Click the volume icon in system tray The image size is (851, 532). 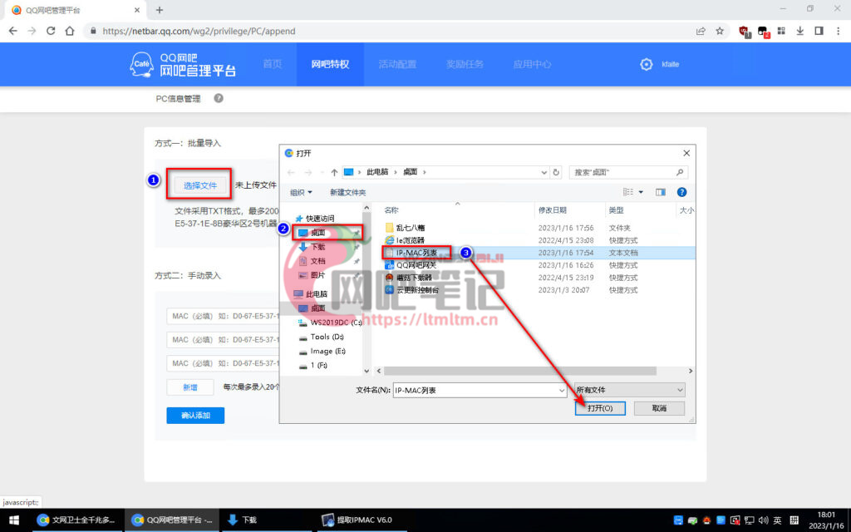point(763,520)
